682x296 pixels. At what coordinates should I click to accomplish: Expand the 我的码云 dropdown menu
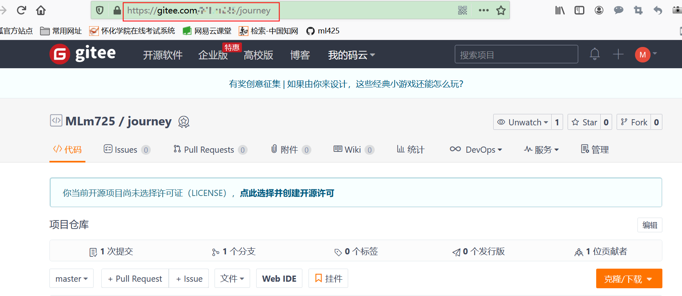(351, 55)
